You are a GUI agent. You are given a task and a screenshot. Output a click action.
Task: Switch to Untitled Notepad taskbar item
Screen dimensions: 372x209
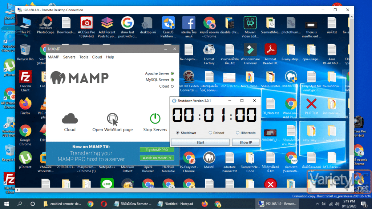175,204
